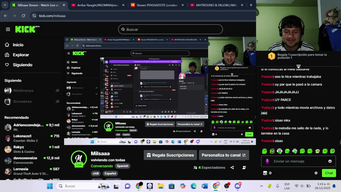Open Microsoft Edge from the taskbar

194,186
